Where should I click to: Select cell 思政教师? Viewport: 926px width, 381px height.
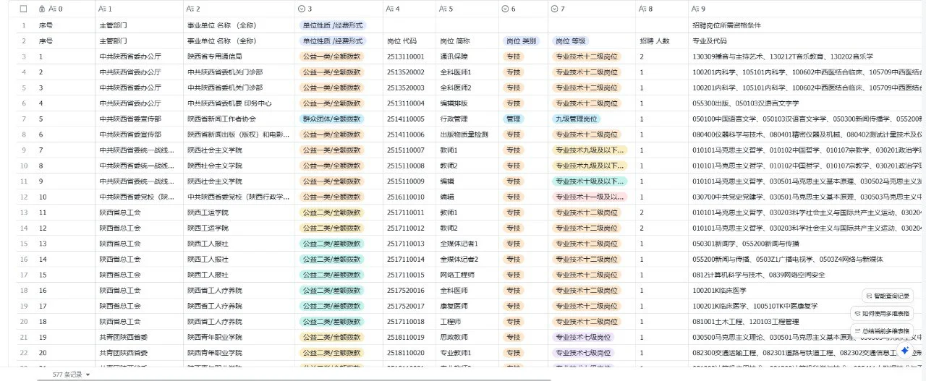(x=466, y=337)
